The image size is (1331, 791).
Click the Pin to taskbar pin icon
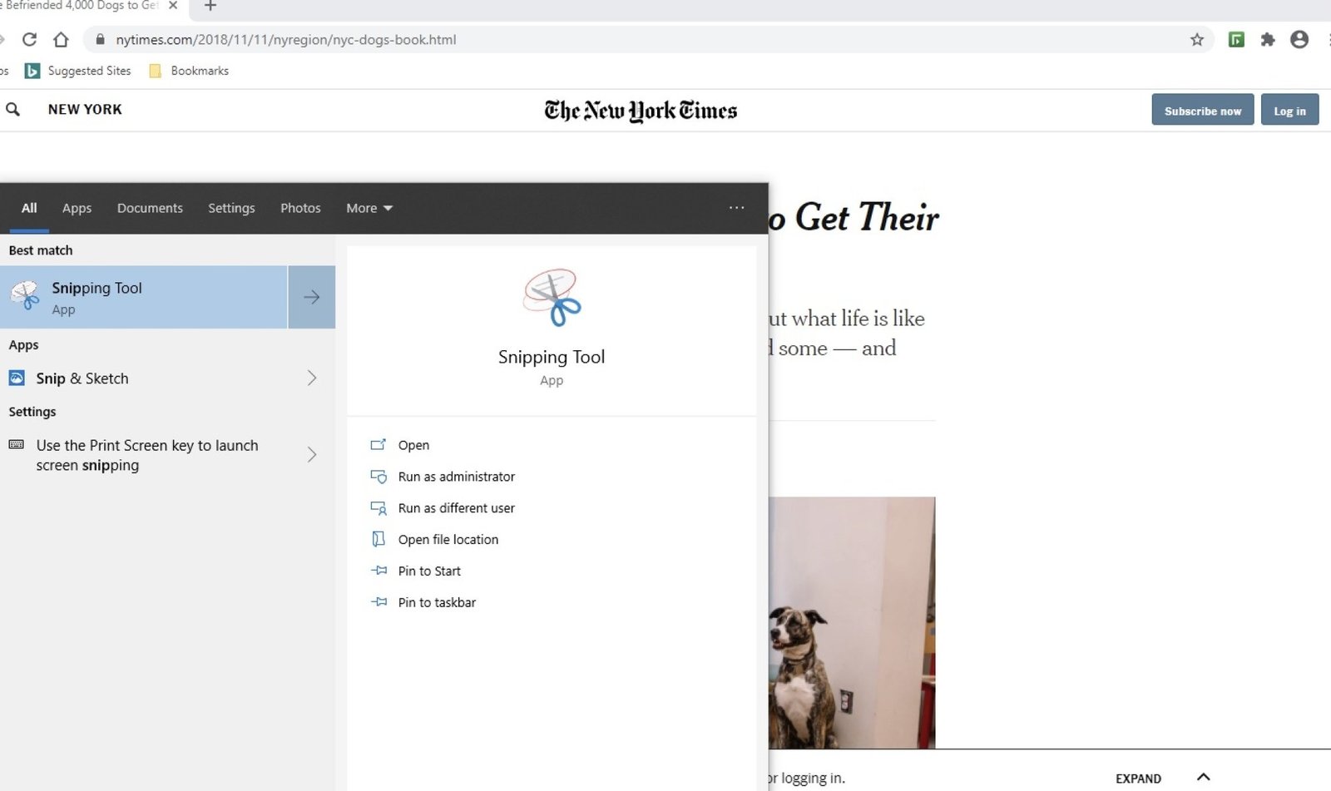pos(379,602)
